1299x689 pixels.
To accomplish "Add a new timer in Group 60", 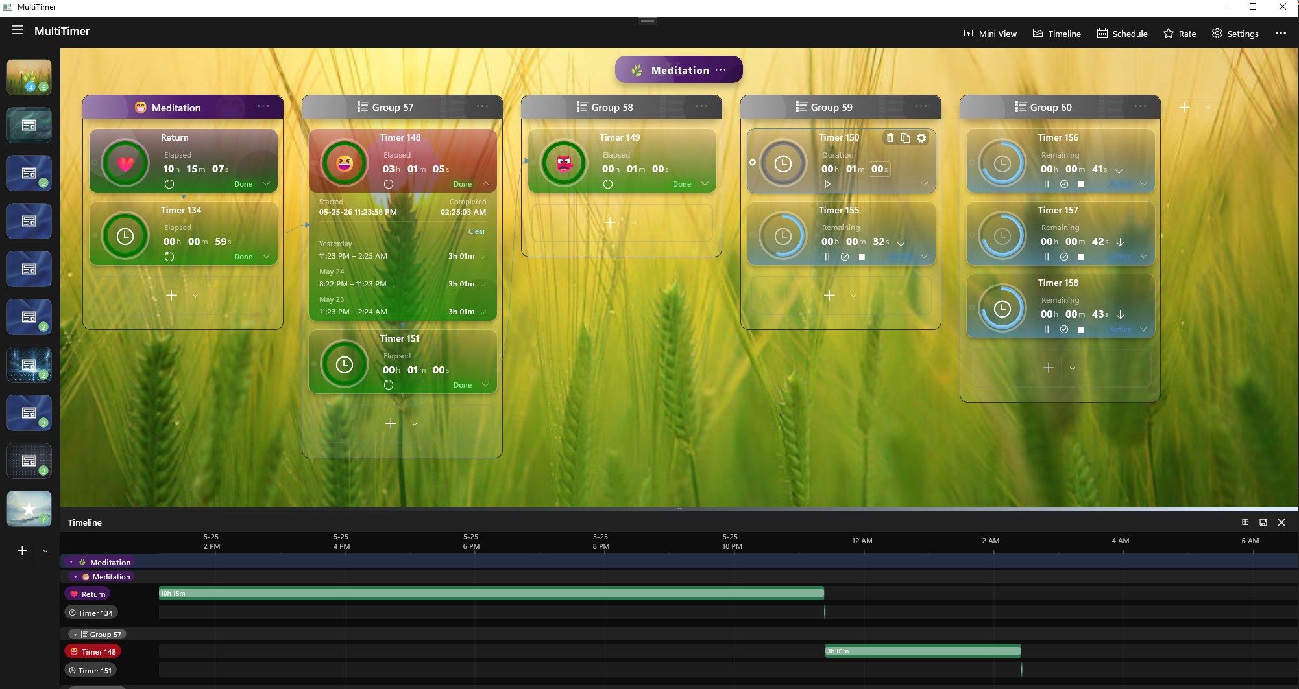I will [1049, 368].
